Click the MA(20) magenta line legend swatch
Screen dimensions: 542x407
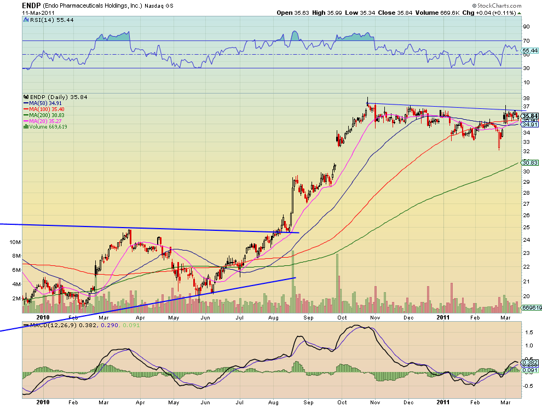pos(26,121)
